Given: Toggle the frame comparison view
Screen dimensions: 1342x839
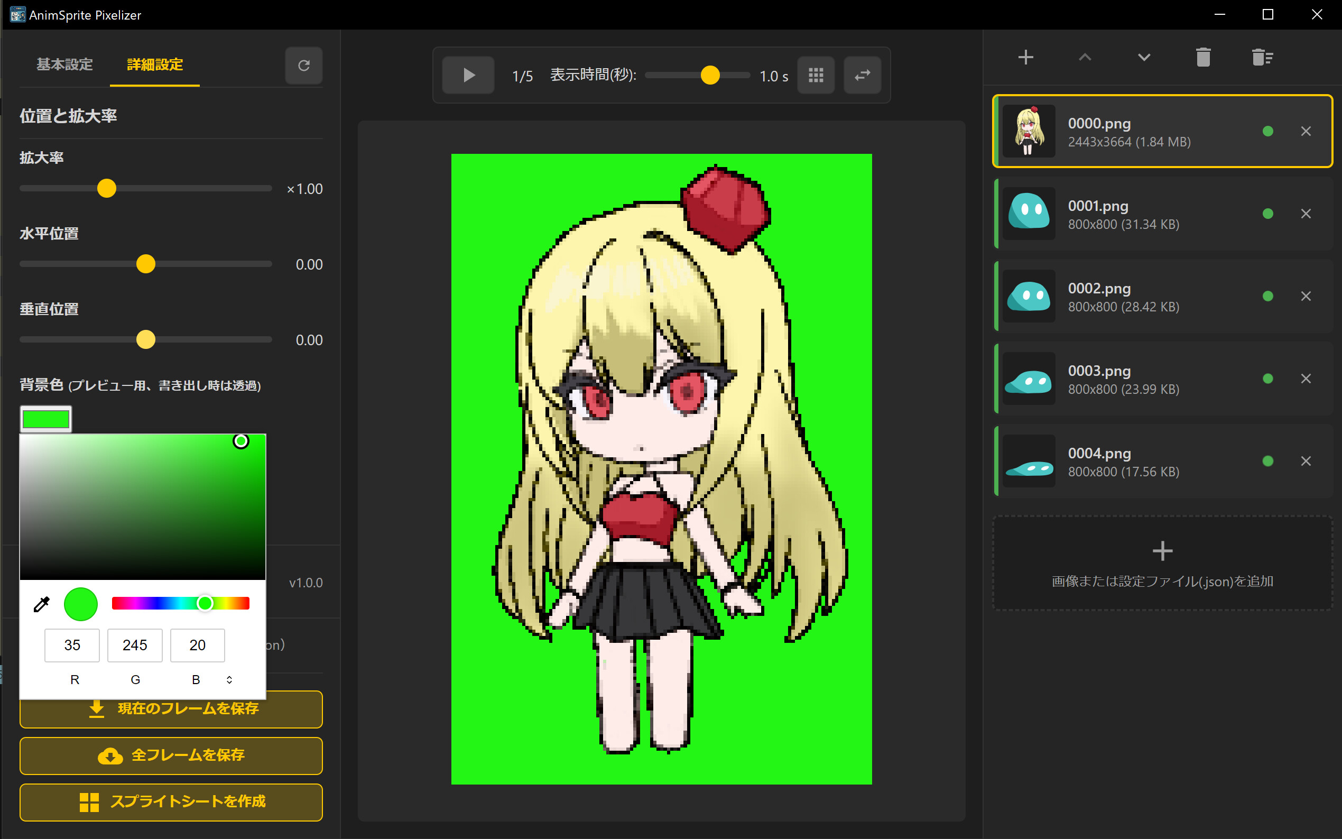Looking at the screenshot, I should pyautogui.click(x=862, y=75).
